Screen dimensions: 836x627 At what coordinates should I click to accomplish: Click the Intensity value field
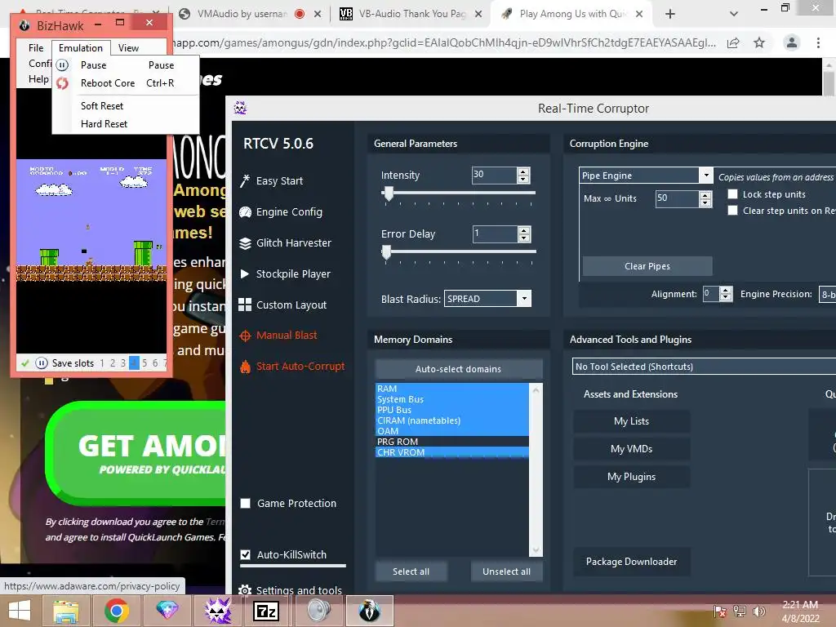click(x=494, y=175)
